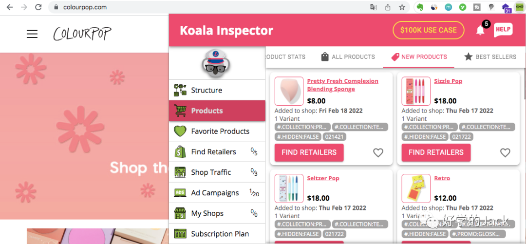526x244 pixels.
Task: Open the ColourPop hamburger menu
Action: 32,34
